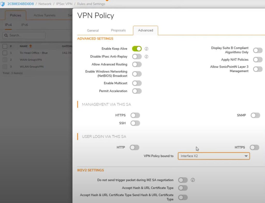Enable SNMP management toggle
The image size is (265, 203).
click(x=255, y=115)
